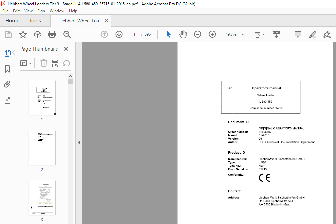The height and width of the screenshot is (224, 336).
Task: Click 'LBH / Technical Documentation Department' text
Action: point(287,142)
